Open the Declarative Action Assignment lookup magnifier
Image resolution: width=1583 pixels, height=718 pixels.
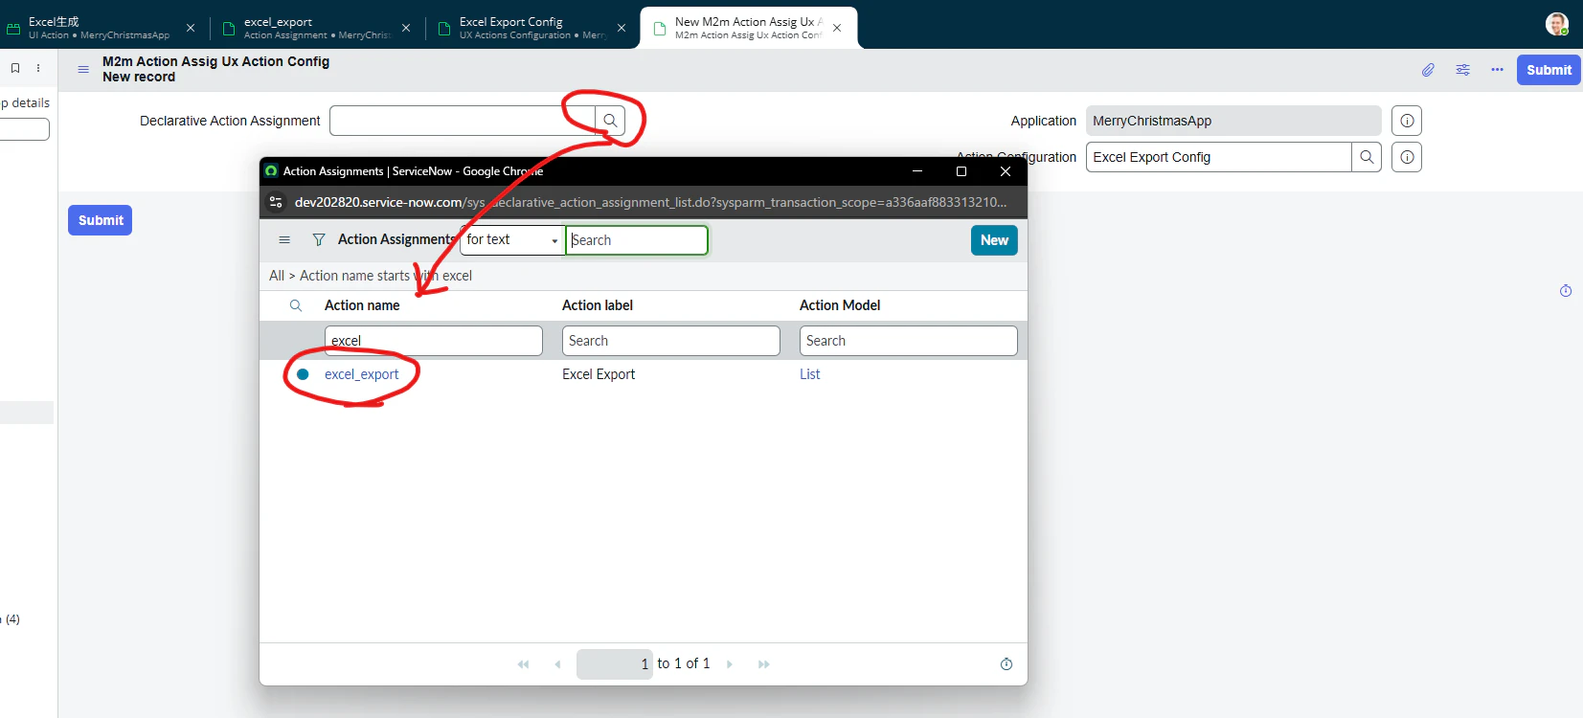610,121
